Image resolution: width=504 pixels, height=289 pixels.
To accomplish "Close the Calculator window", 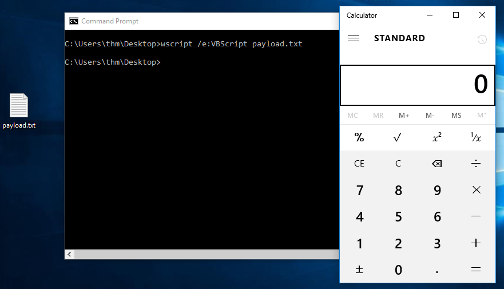I will [482, 15].
